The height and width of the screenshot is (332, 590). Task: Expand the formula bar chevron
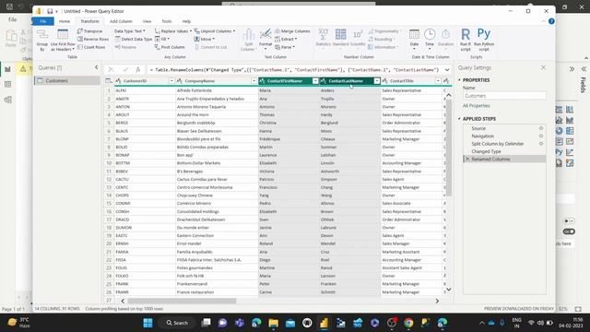click(x=447, y=70)
